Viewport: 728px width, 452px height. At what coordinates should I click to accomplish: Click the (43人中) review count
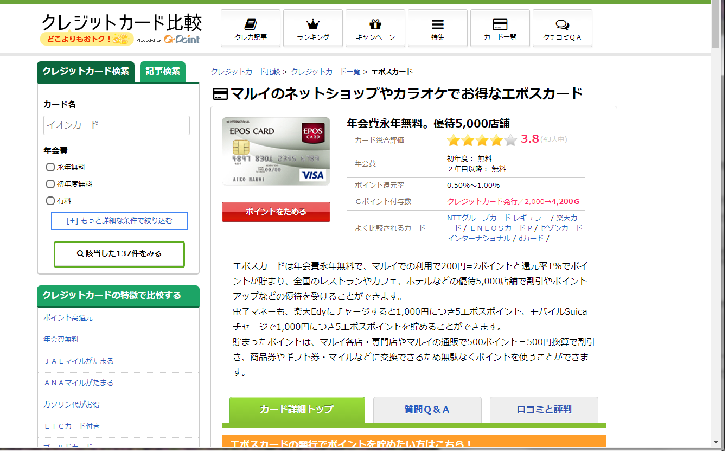pyautogui.click(x=553, y=140)
